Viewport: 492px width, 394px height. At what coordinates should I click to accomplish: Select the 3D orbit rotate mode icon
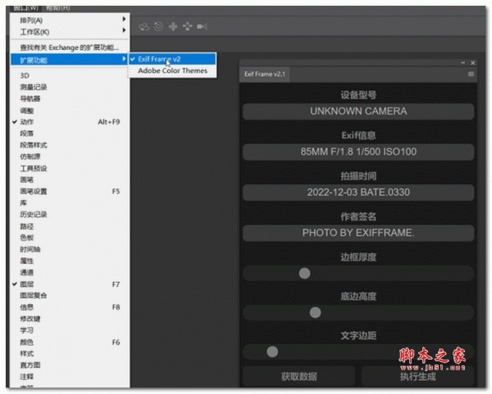[143, 27]
